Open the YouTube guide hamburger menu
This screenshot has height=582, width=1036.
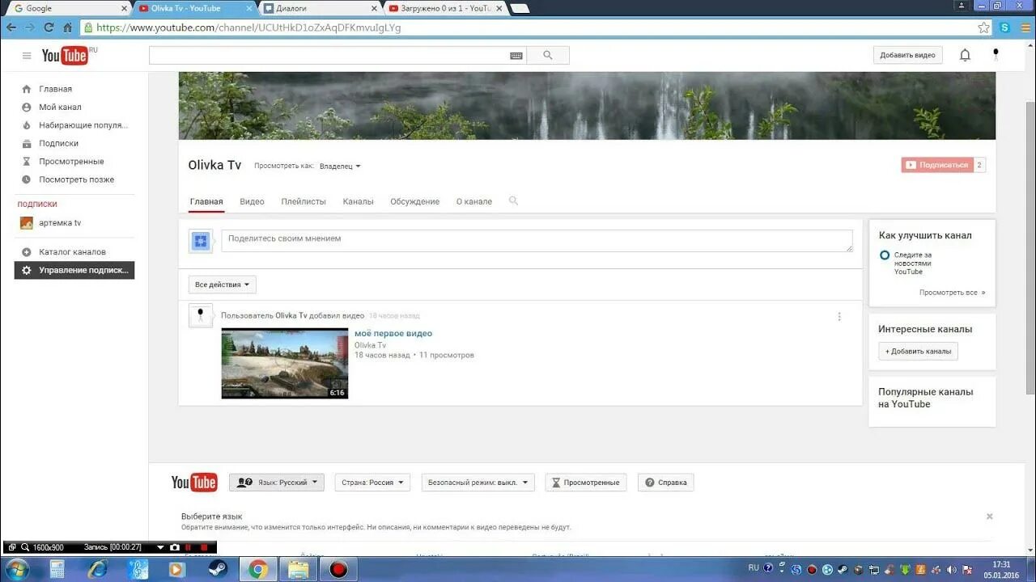pyautogui.click(x=27, y=56)
